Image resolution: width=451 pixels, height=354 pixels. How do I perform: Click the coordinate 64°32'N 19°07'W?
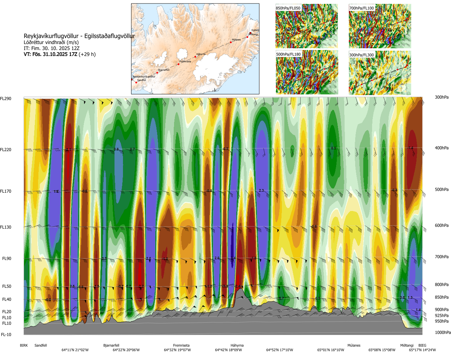(177, 350)
